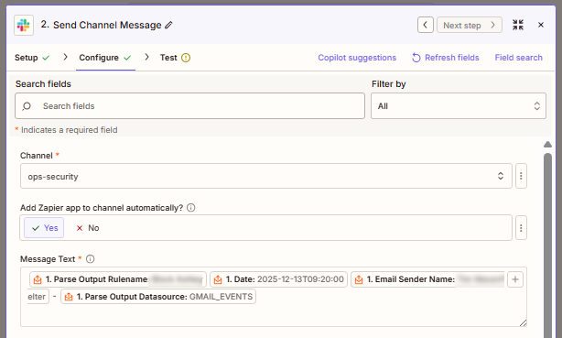
Task: Open the Configure tab
Action: [105, 58]
